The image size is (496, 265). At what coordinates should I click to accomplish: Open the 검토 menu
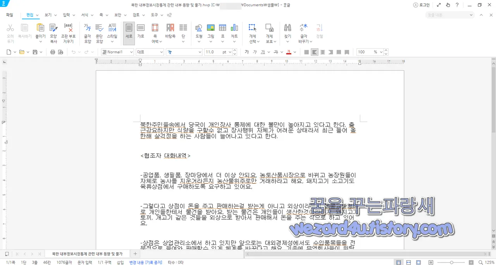pos(138,15)
